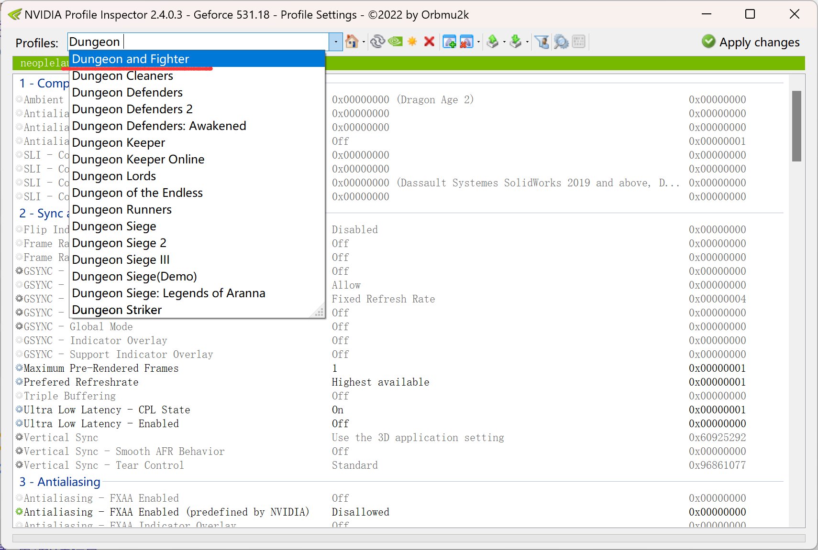Select Dungeon Runners profile
Viewport: 818px width, 550px height.
[198, 209]
